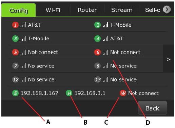175x128 pixels.
Task: Go to next modem page arrow
Action: click(169, 59)
